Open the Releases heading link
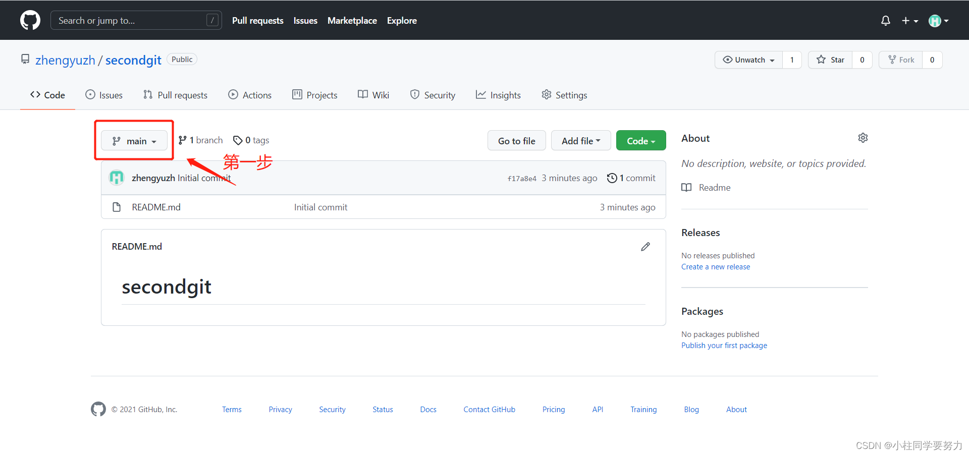Screen dimensions: 969x455 [x=701, y=233]
